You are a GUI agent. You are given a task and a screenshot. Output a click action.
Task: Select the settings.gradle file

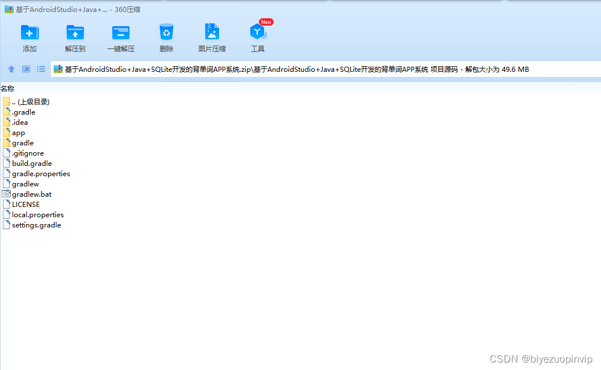[x=36, y=225]
